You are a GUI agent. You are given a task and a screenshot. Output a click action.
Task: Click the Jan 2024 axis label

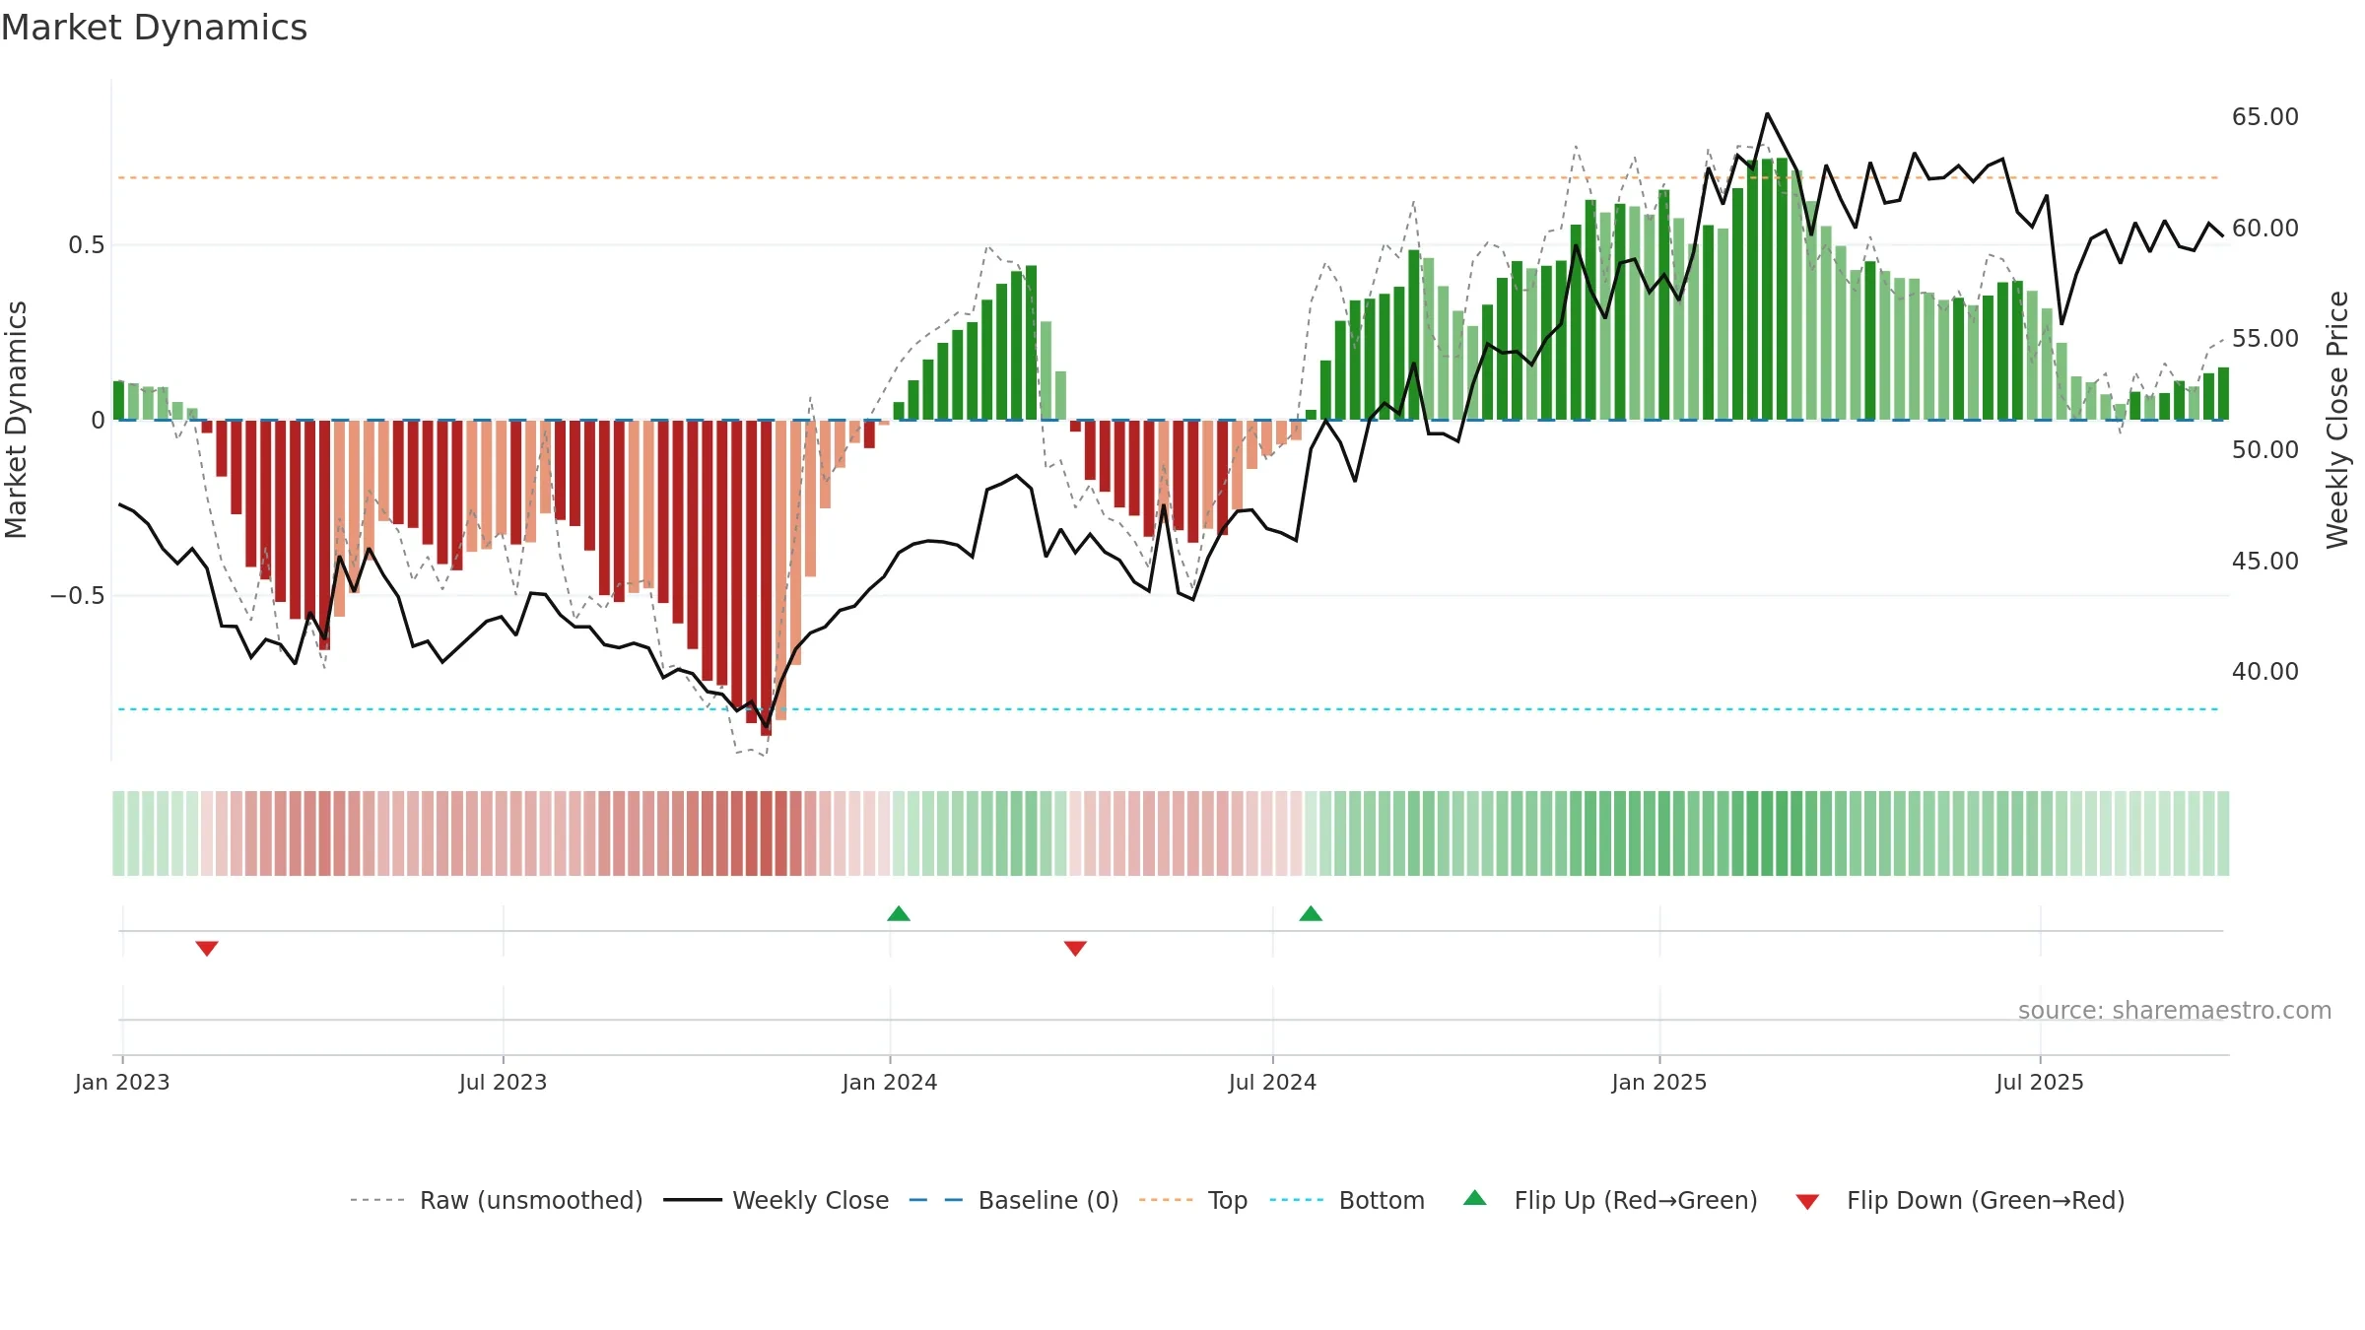point(890,1082)
